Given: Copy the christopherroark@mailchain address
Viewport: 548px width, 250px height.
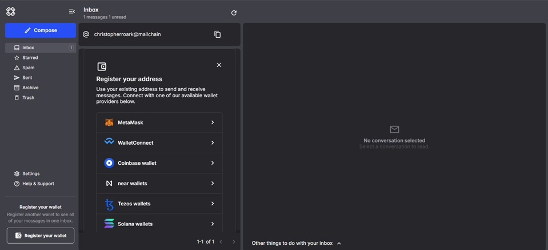Looking at the screenshot, I should 217,34.
